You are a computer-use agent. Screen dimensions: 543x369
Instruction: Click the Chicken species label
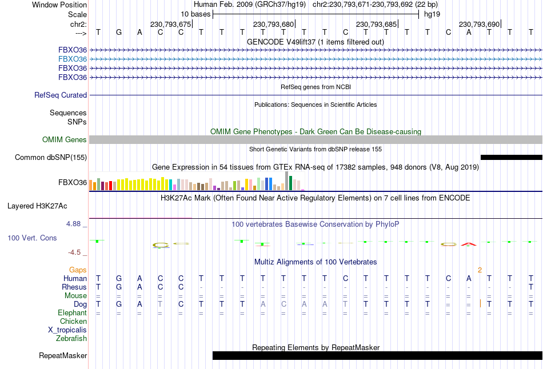click(x=73, y=321)
